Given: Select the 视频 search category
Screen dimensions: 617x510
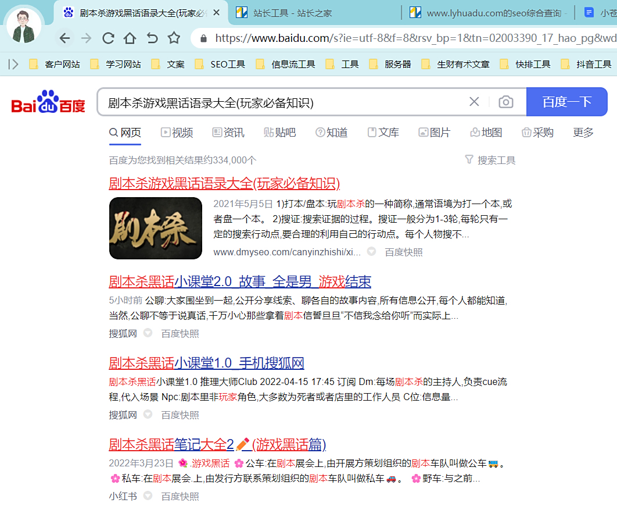Looking at the screenshot, I should 177,133.
